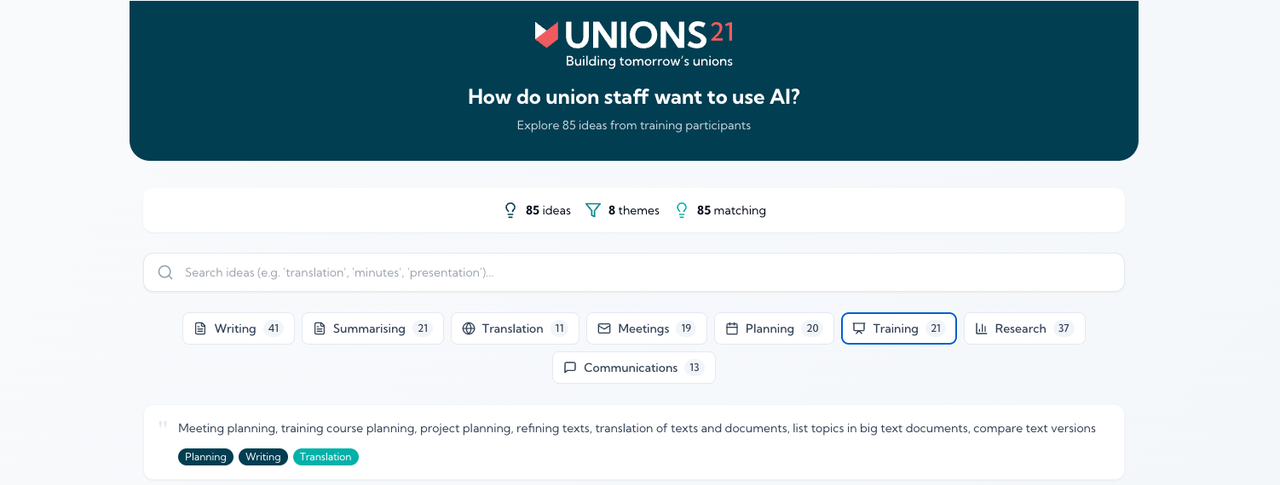Click the funnel icon beside 8 themes
Screen dimensions: 1280x485
point(593,210)
